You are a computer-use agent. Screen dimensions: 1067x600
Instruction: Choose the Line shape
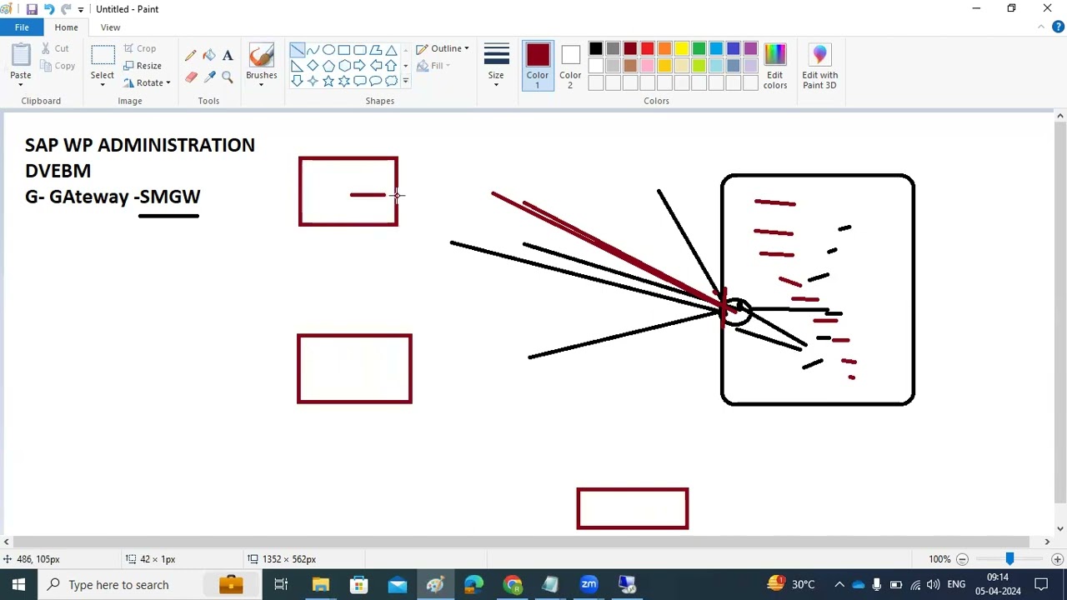tap(297, 50)
